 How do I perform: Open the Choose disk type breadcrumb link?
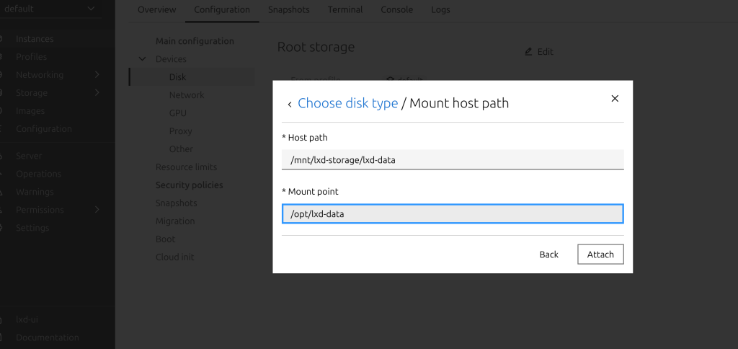[347, 103]
